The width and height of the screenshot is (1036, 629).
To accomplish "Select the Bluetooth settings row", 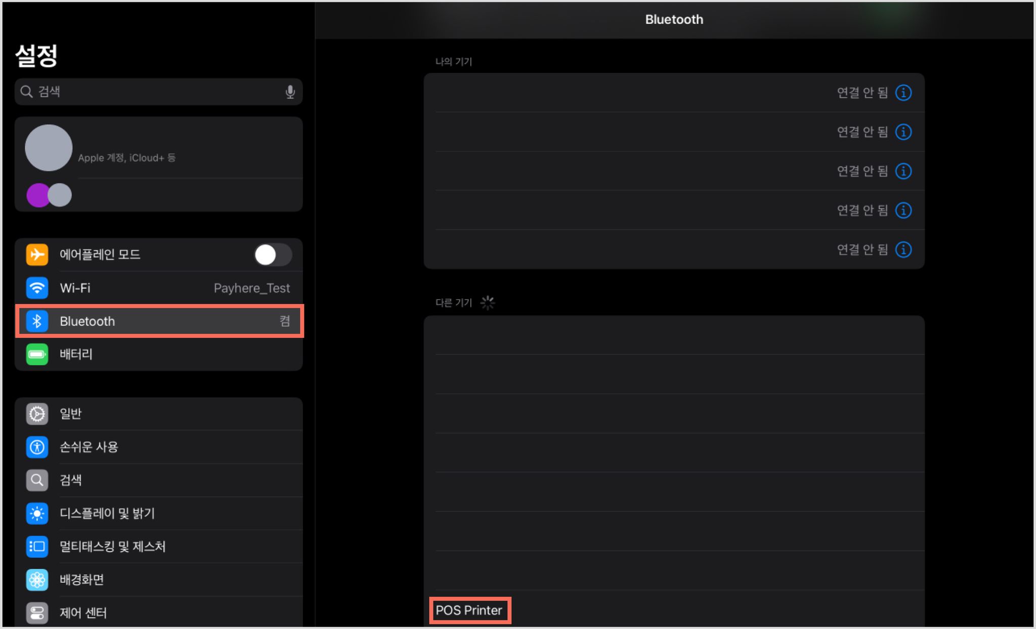I will pos(159,321).
